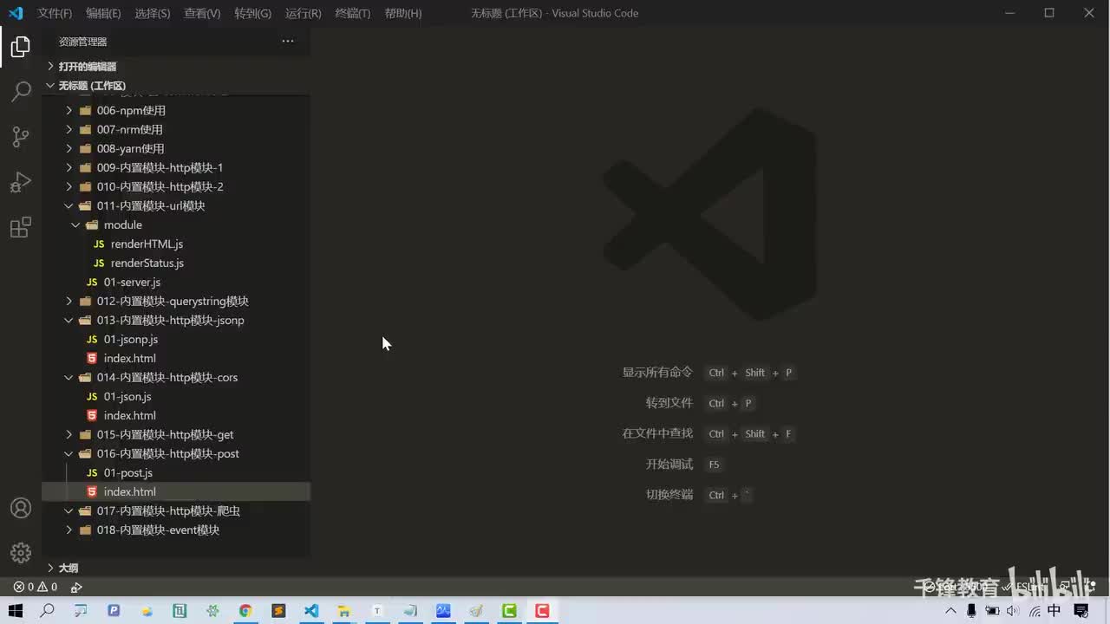Open index.html under 013 jsonp folder
Screen dimensions: 1110x624
tap(176, 358)
